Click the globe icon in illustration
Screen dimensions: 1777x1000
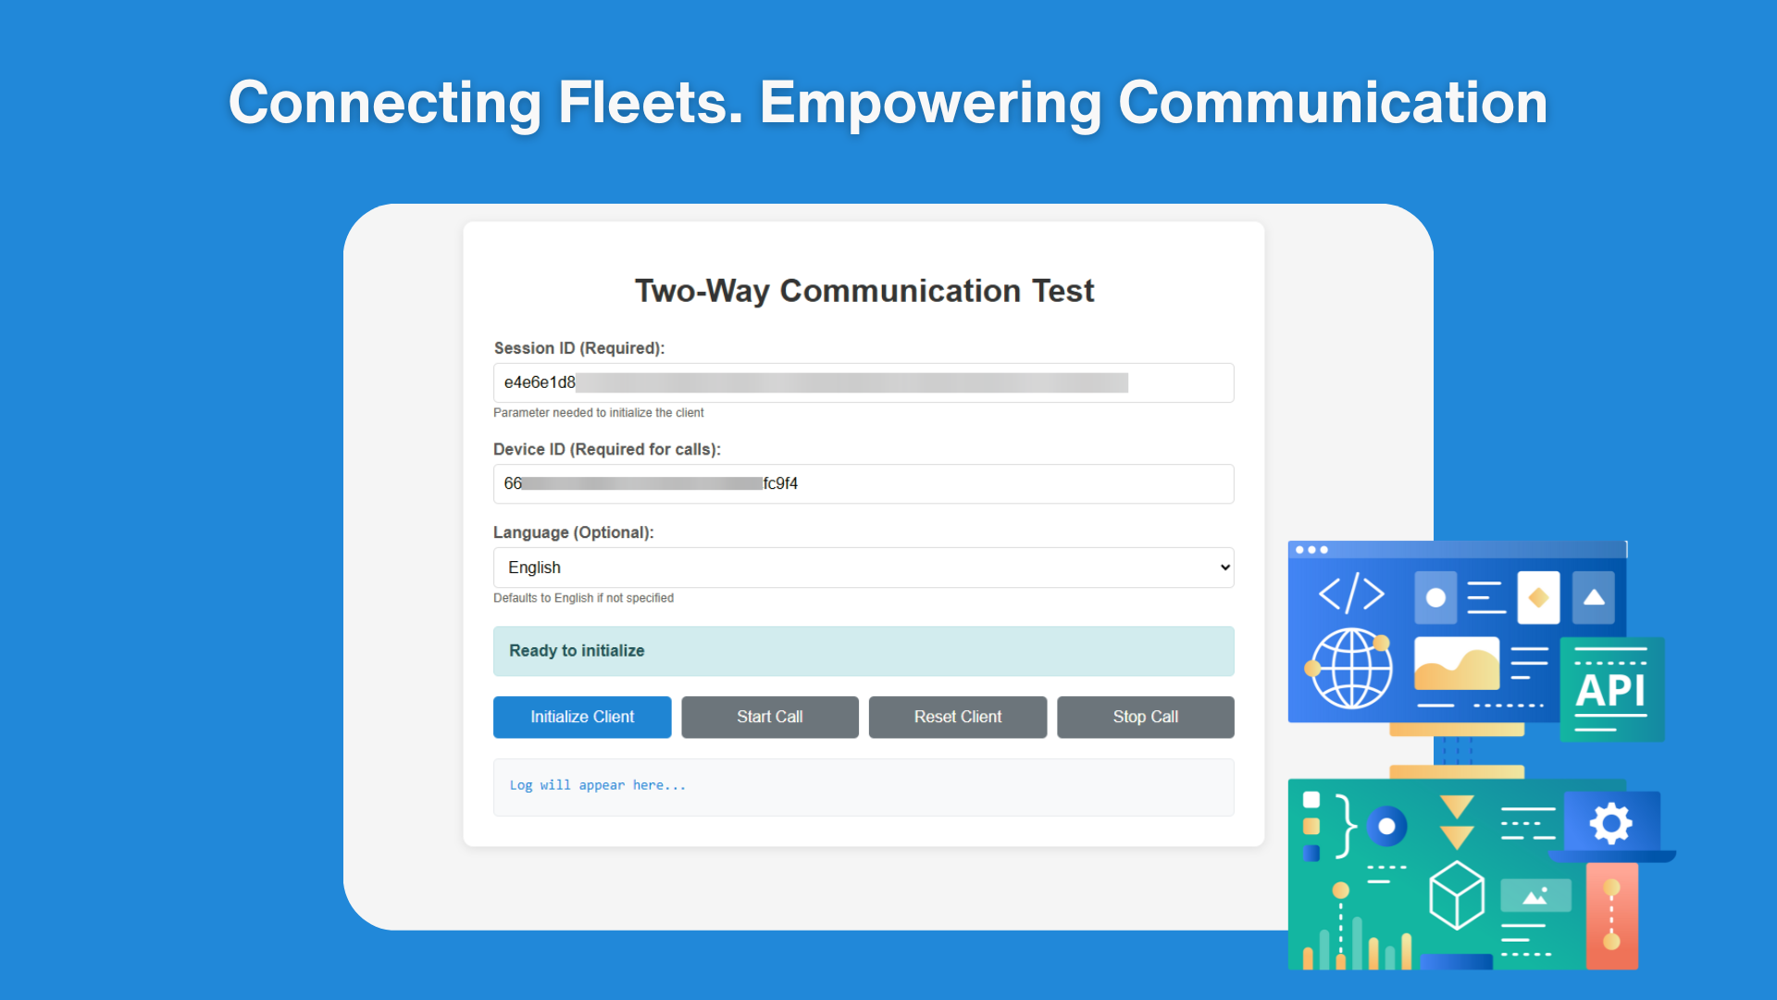pyautogui.click(x=1351, y=668)
